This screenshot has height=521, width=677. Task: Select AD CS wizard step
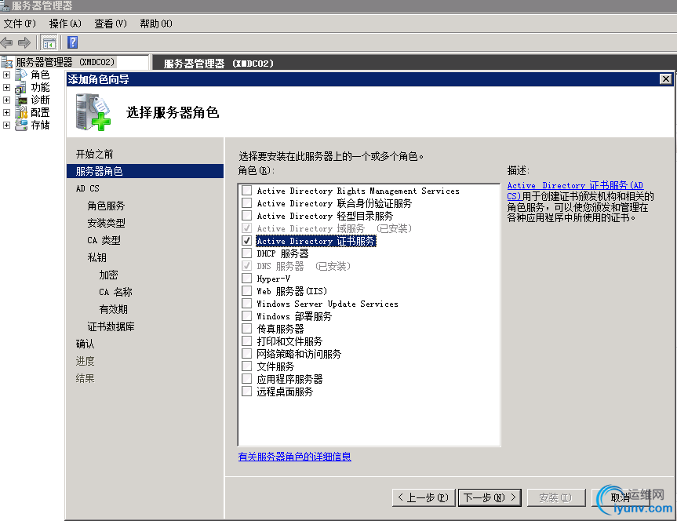pyautogui.click(x=88, y=188)
